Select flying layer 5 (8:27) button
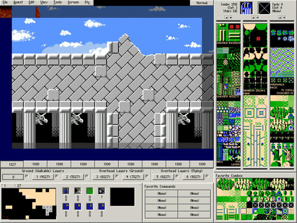The image size is (297, 223). [163, 177]
